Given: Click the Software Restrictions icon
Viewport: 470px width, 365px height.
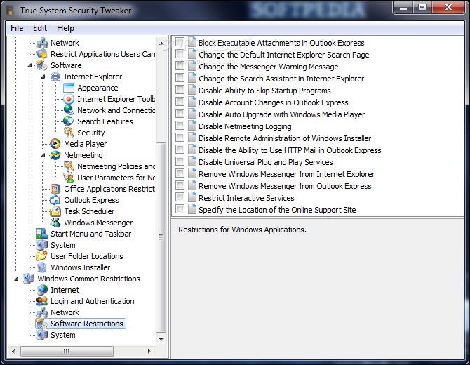Looking at the screenshot, I should coord(42,324).
